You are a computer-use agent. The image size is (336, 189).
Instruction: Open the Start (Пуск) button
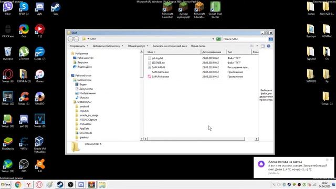click(6, 184)
